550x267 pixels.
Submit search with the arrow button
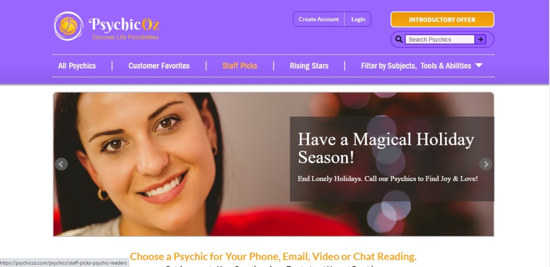click(x=480, y=39)
